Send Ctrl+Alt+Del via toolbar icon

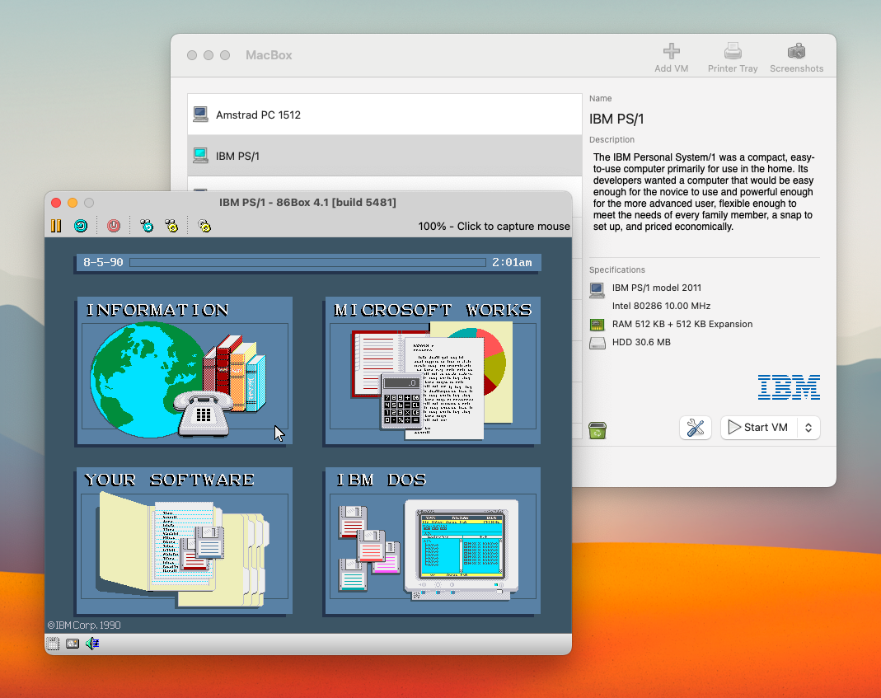point(147,225)
